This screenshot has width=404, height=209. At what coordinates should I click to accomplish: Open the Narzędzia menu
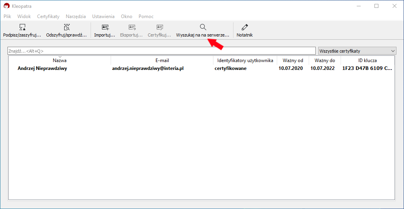pos(76,16)
